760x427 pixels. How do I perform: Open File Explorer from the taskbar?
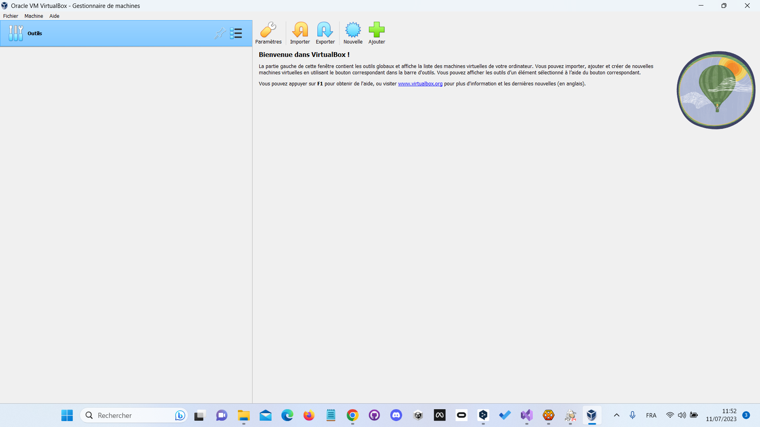click(243, 415)
